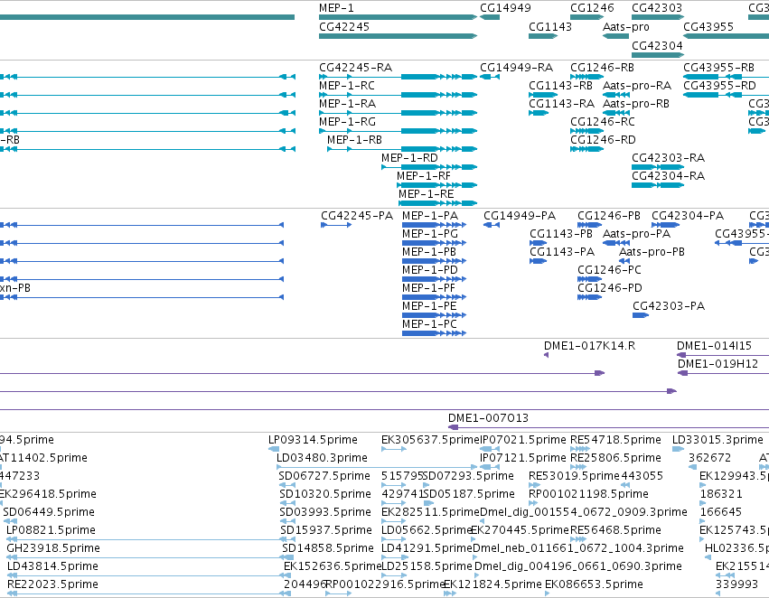The image size is (769, 598).
Task: Click transcript CG1246-RC
Action: [586, 131]
